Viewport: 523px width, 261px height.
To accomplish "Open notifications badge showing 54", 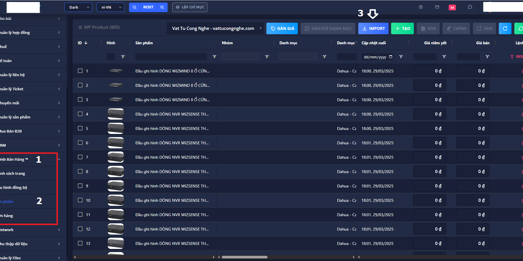I will click(452, 7).
